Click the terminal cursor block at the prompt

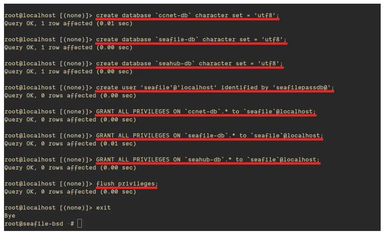pyautogui.click(x=79, y=223)
